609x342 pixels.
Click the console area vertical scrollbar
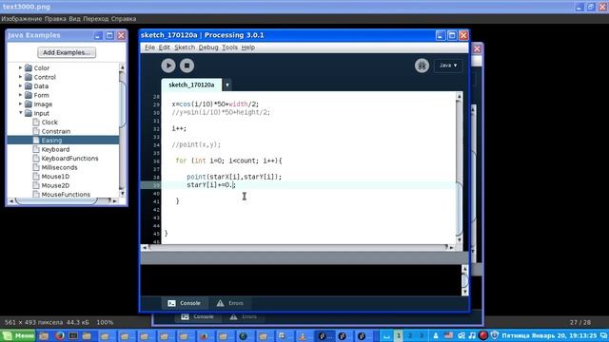pos(465,280)
